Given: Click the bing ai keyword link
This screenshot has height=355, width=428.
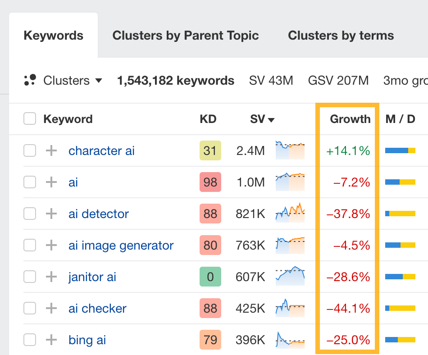Looking at the screenshot, I should tap(87, 340).
